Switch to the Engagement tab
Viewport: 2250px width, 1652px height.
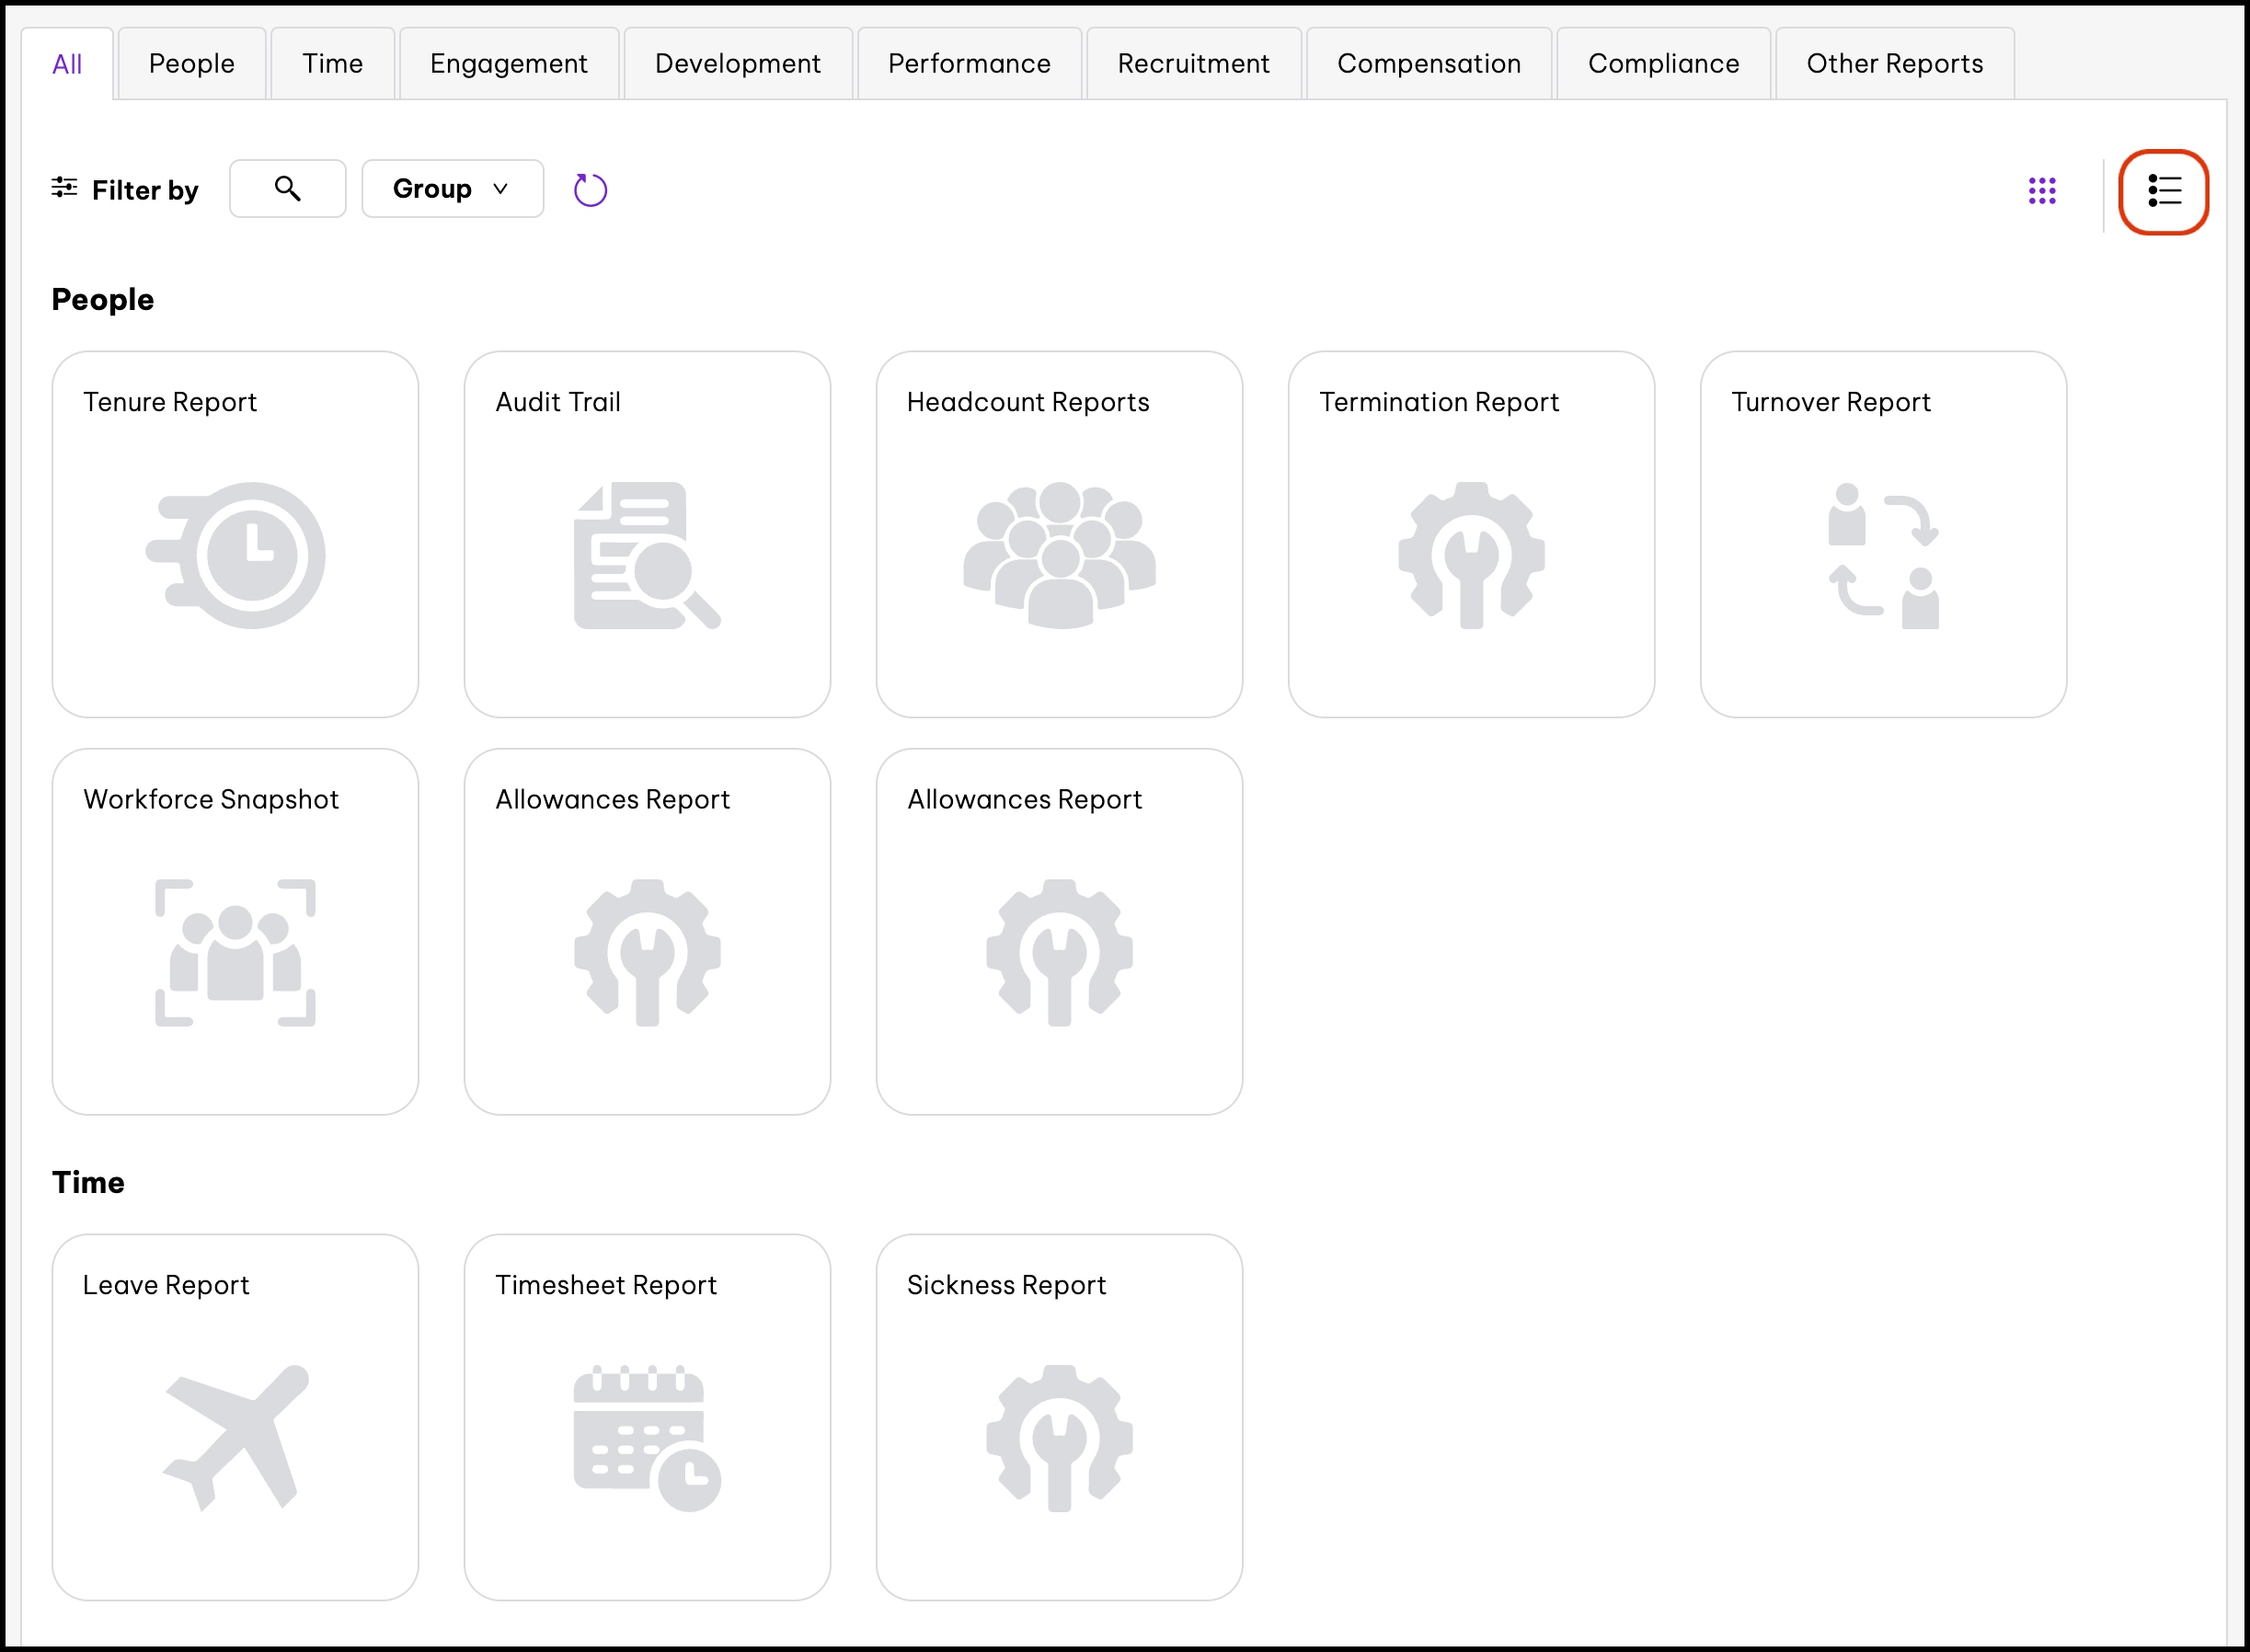tap(508, 64)
